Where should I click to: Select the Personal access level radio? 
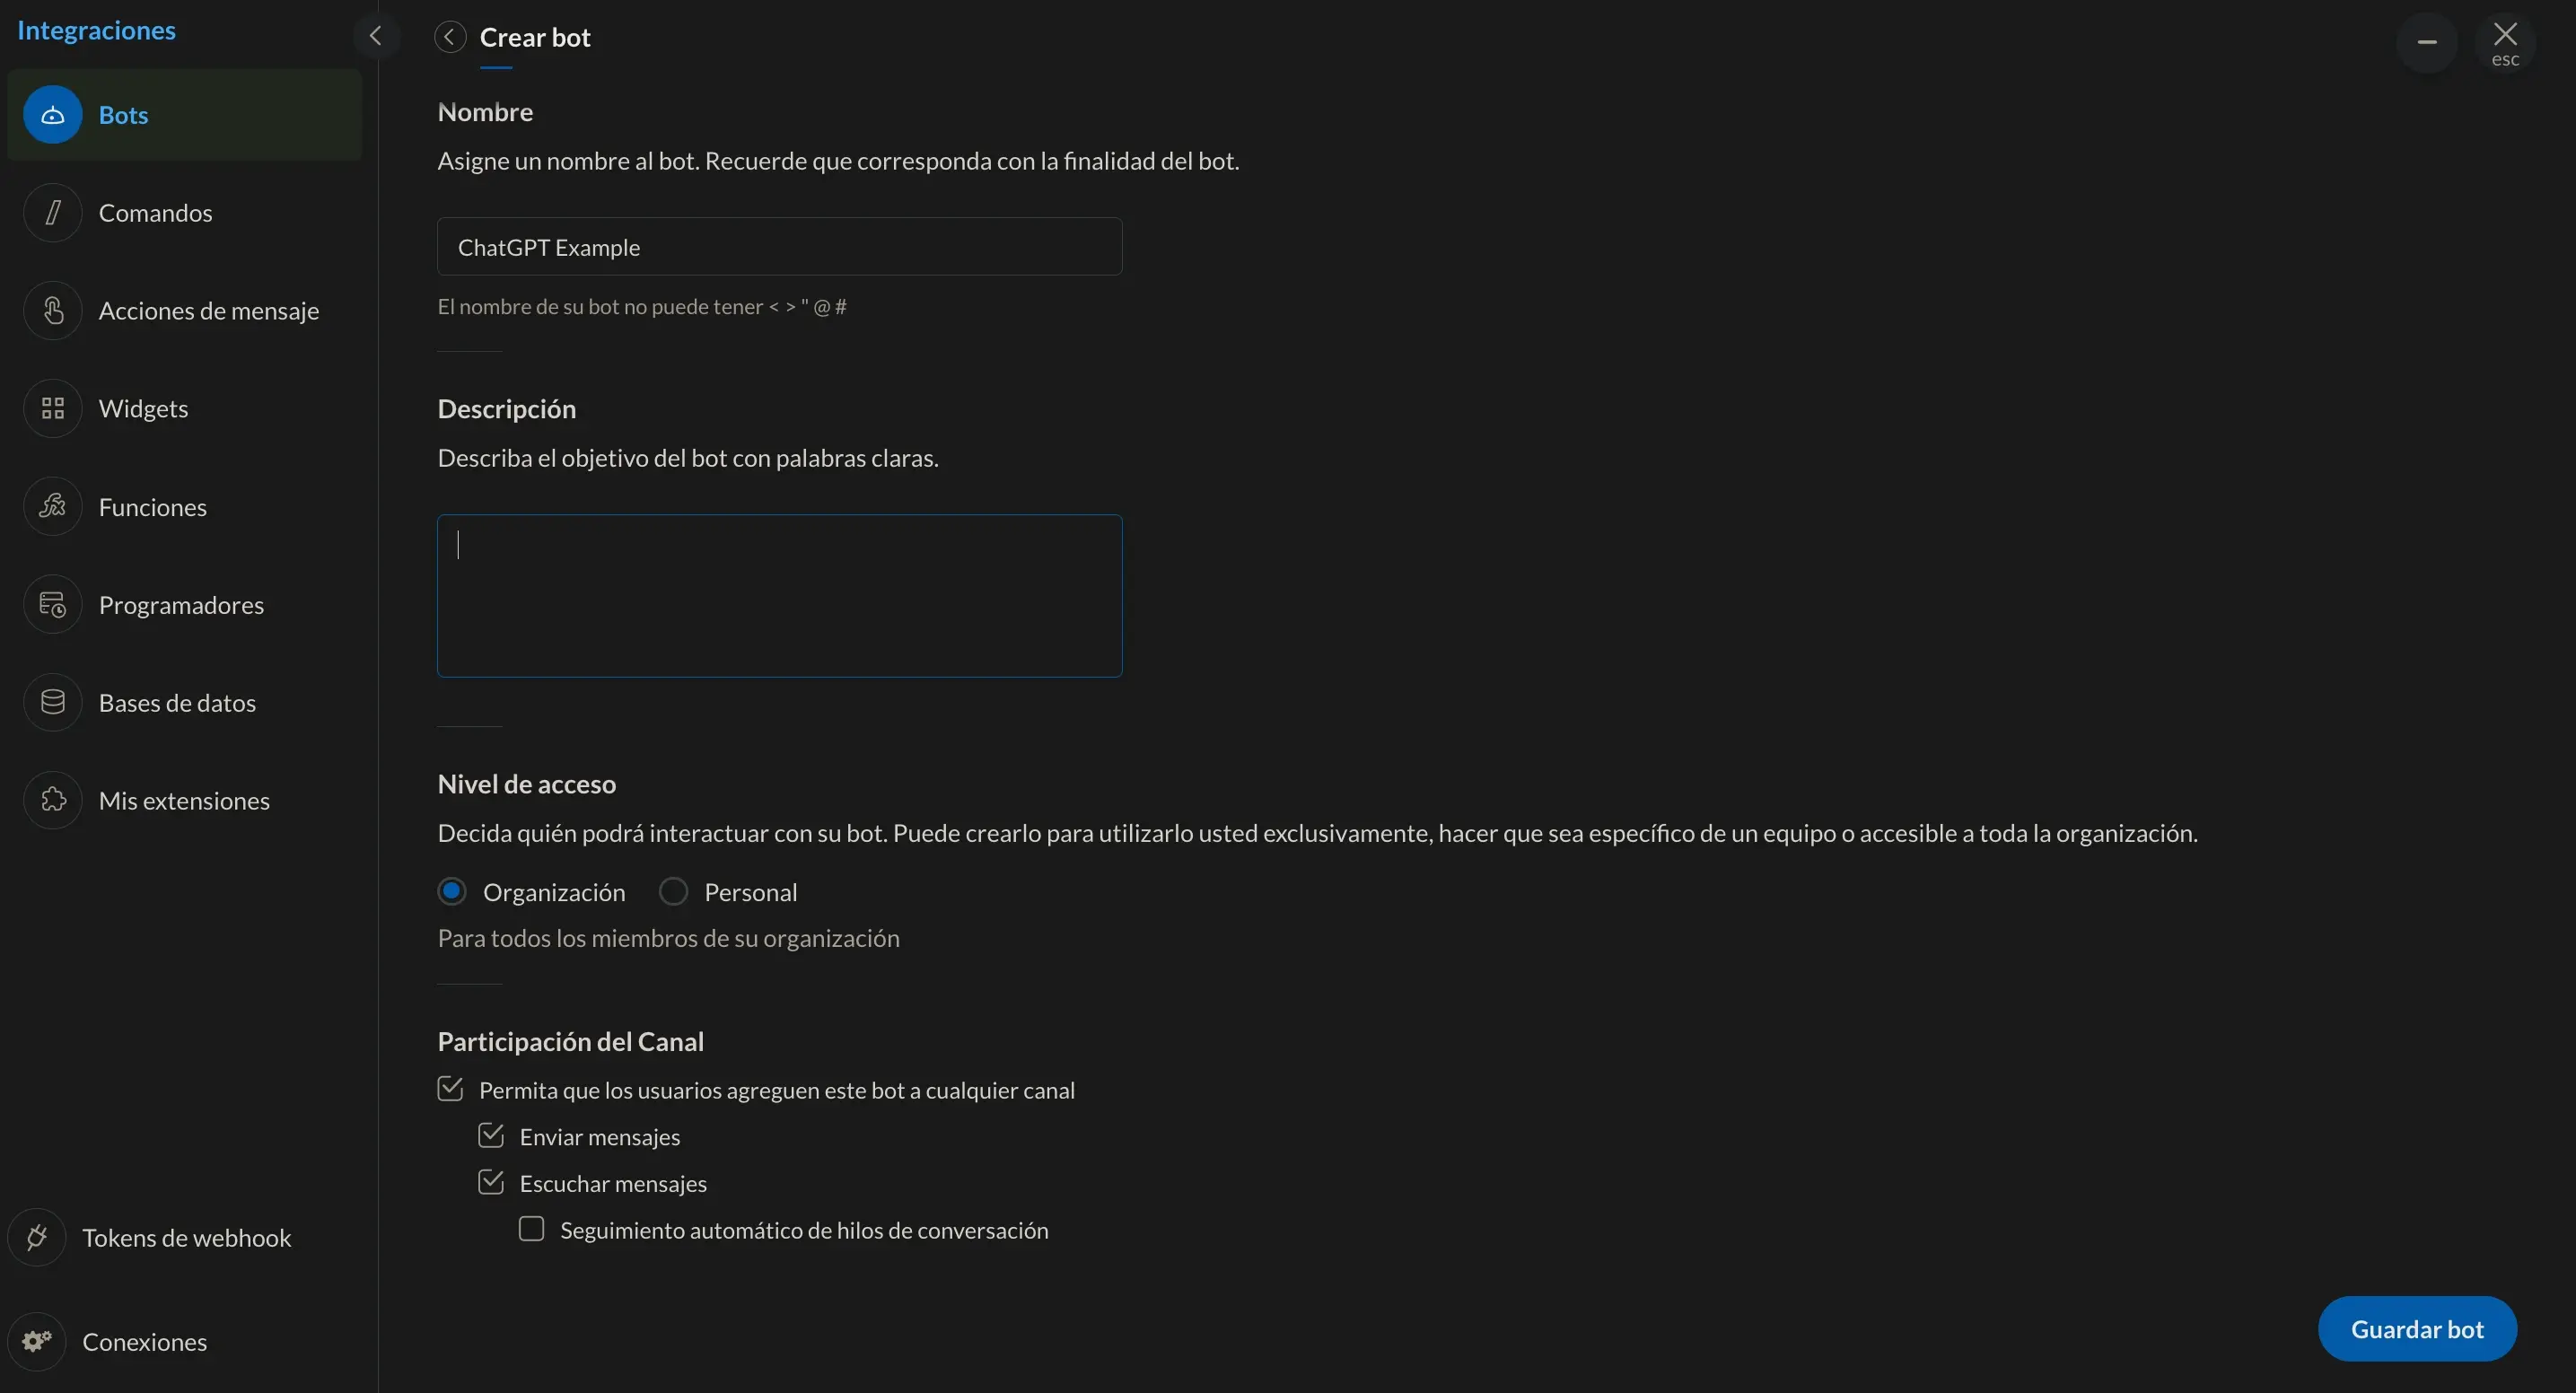click(673, 891)
